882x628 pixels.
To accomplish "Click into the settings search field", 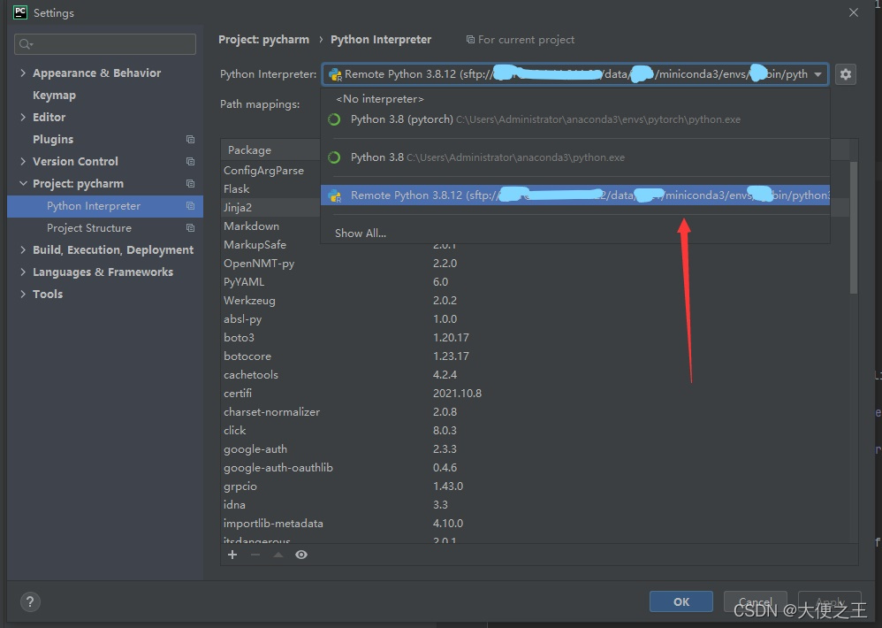I will [x=105, y=44].
